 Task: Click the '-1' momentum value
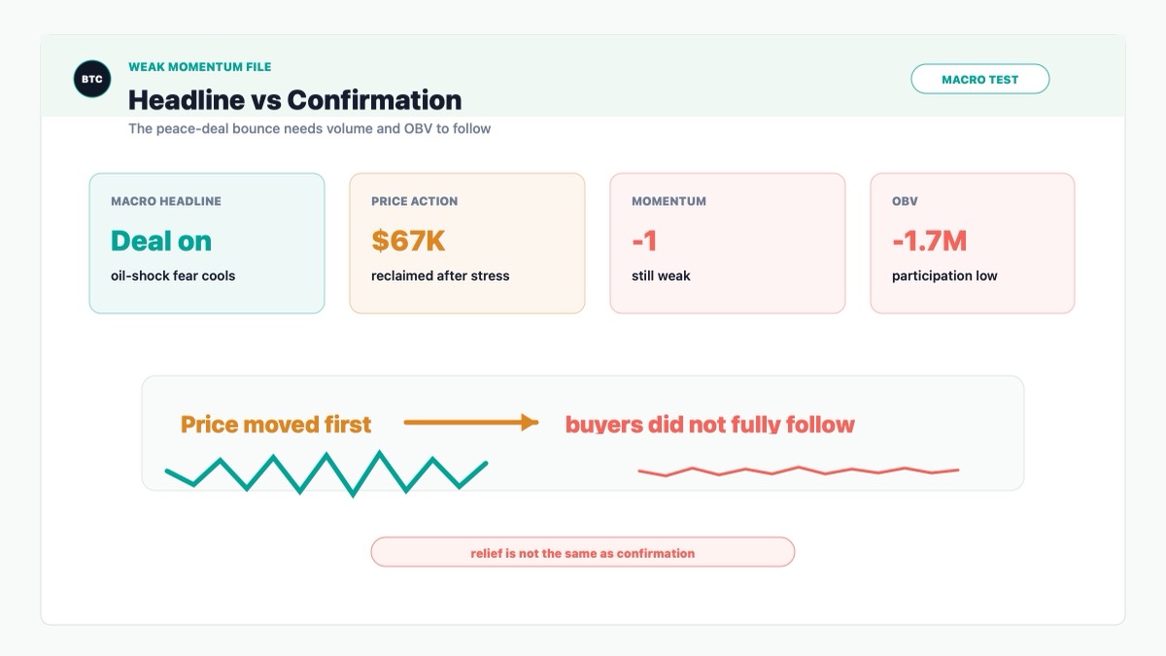pyautogui.click(x=644, y=241)
